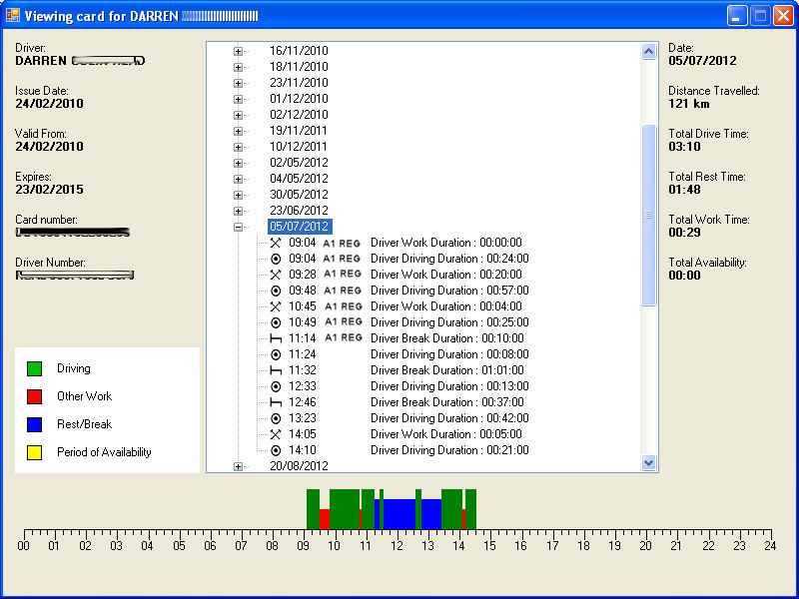Select the 30/05/2012 date entry
799x599 pixels.
[x=299, y=195]
